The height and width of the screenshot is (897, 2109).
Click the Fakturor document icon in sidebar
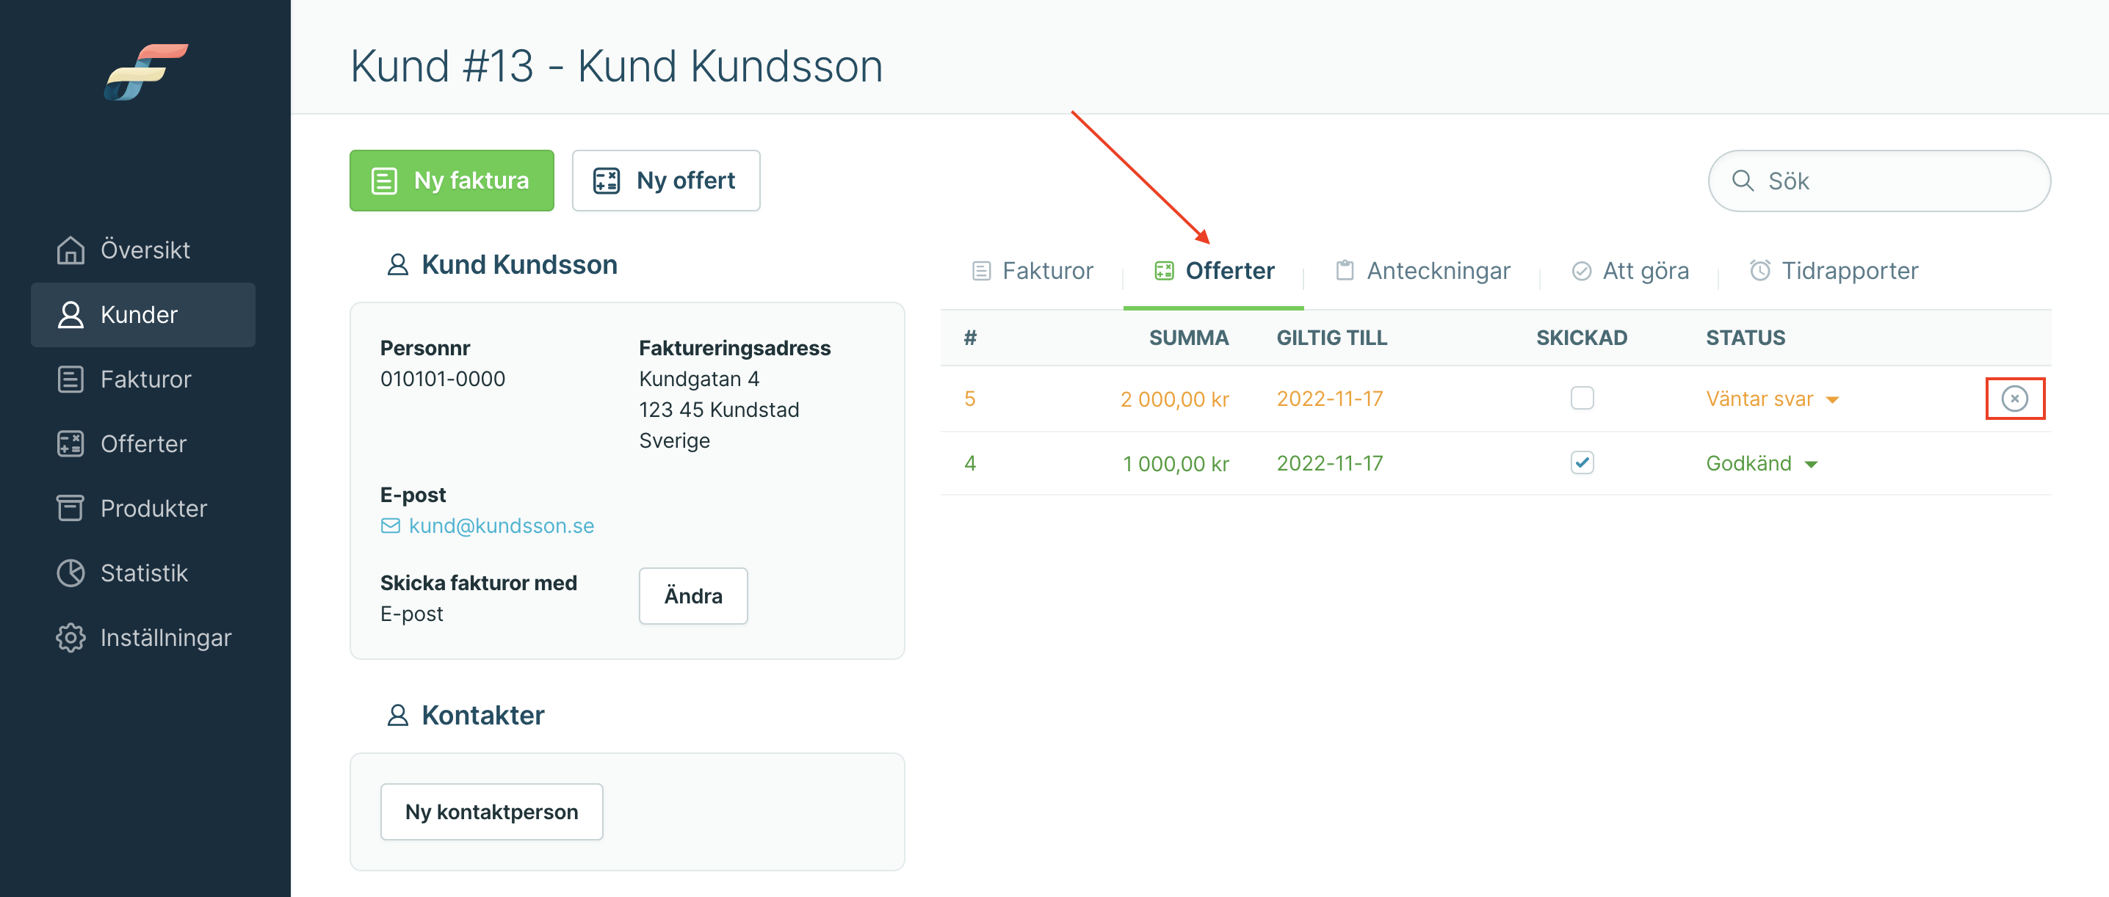coord(70,379)
